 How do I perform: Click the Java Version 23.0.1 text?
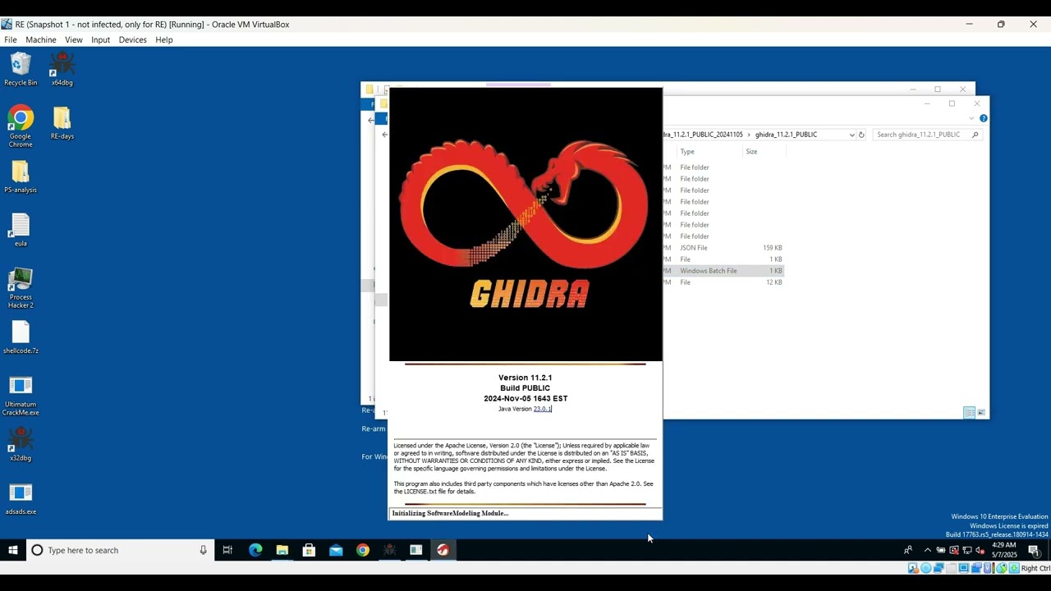point(525,409)
